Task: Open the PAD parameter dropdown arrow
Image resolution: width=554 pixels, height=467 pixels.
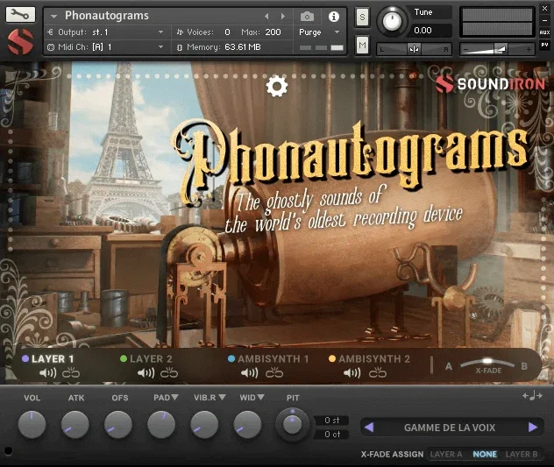Action: point(174,398)
